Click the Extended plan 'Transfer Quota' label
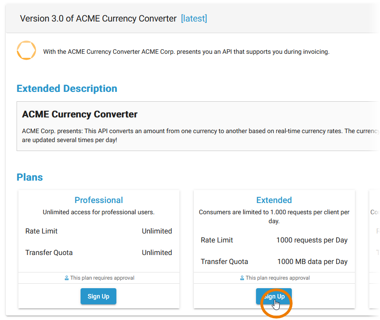Viewport: 380px width, 320px height. pyautogui.click(x=224, y=262)
